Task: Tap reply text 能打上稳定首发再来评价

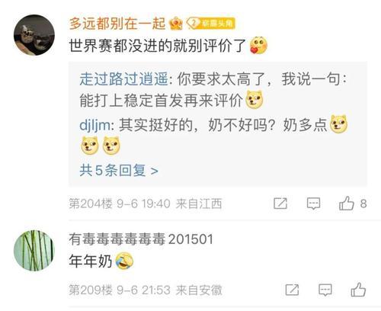Action: pos(162,101)
